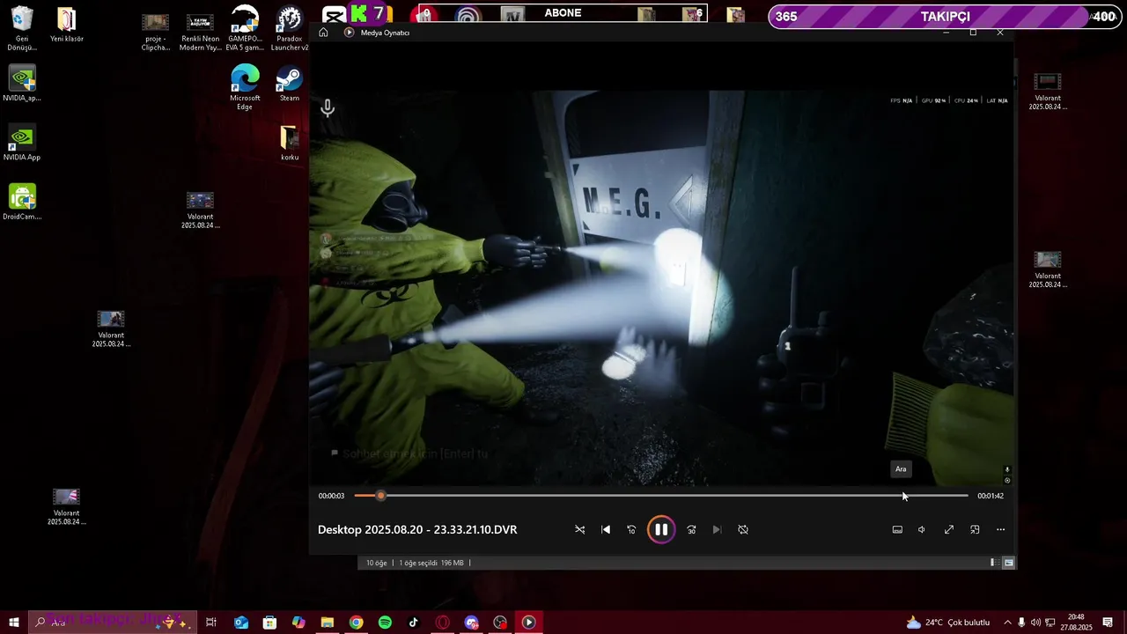Viewport: 1127px width, 634px height.
Task: Click the Home icon in media player
Action: coord(323,33)
